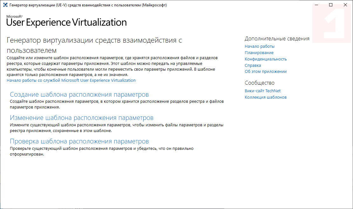Minimize the UE-V generator window
This screenshot has width=353, height=209.
(316, 5)
